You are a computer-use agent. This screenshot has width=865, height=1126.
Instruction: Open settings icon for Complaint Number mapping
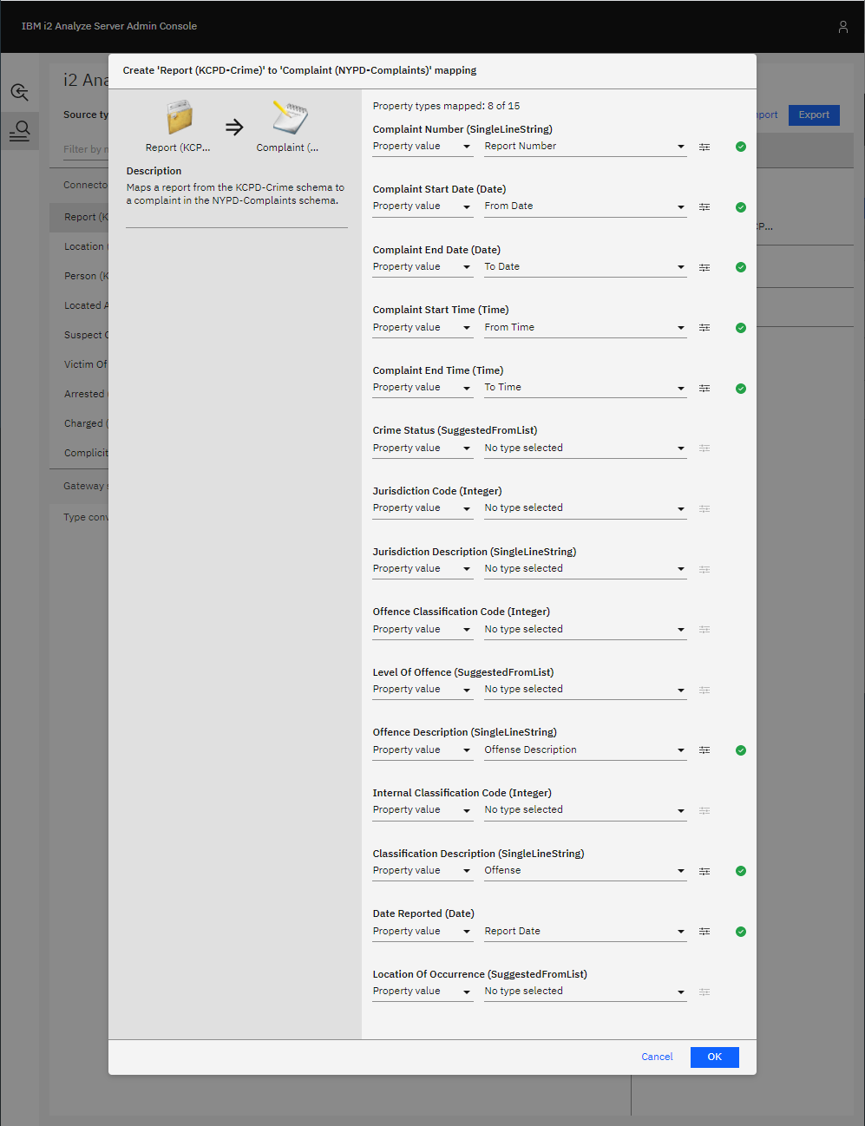pos(704,147)
